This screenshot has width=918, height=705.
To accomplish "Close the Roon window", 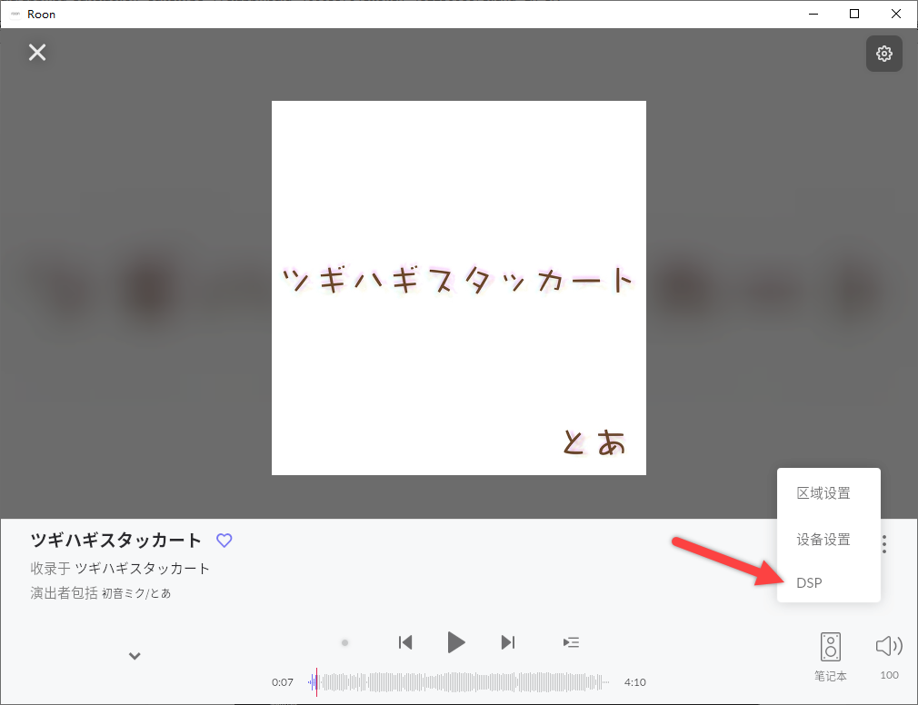I will [896, 14].
